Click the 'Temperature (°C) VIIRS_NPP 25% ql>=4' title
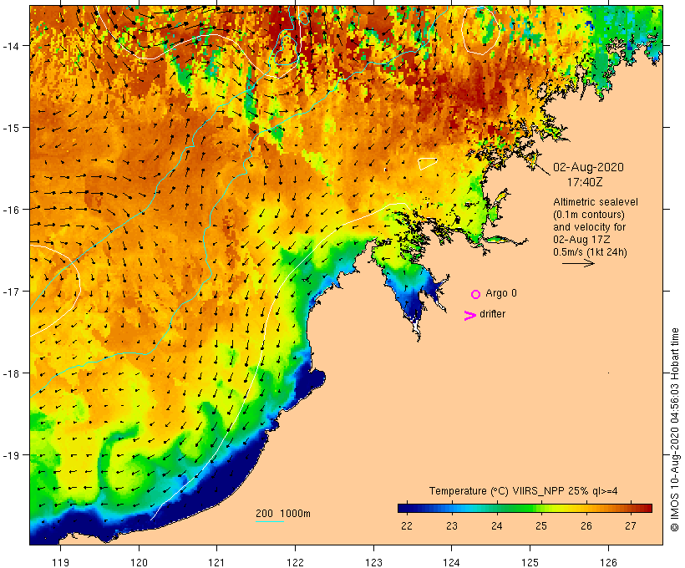 tap(524, 490)
